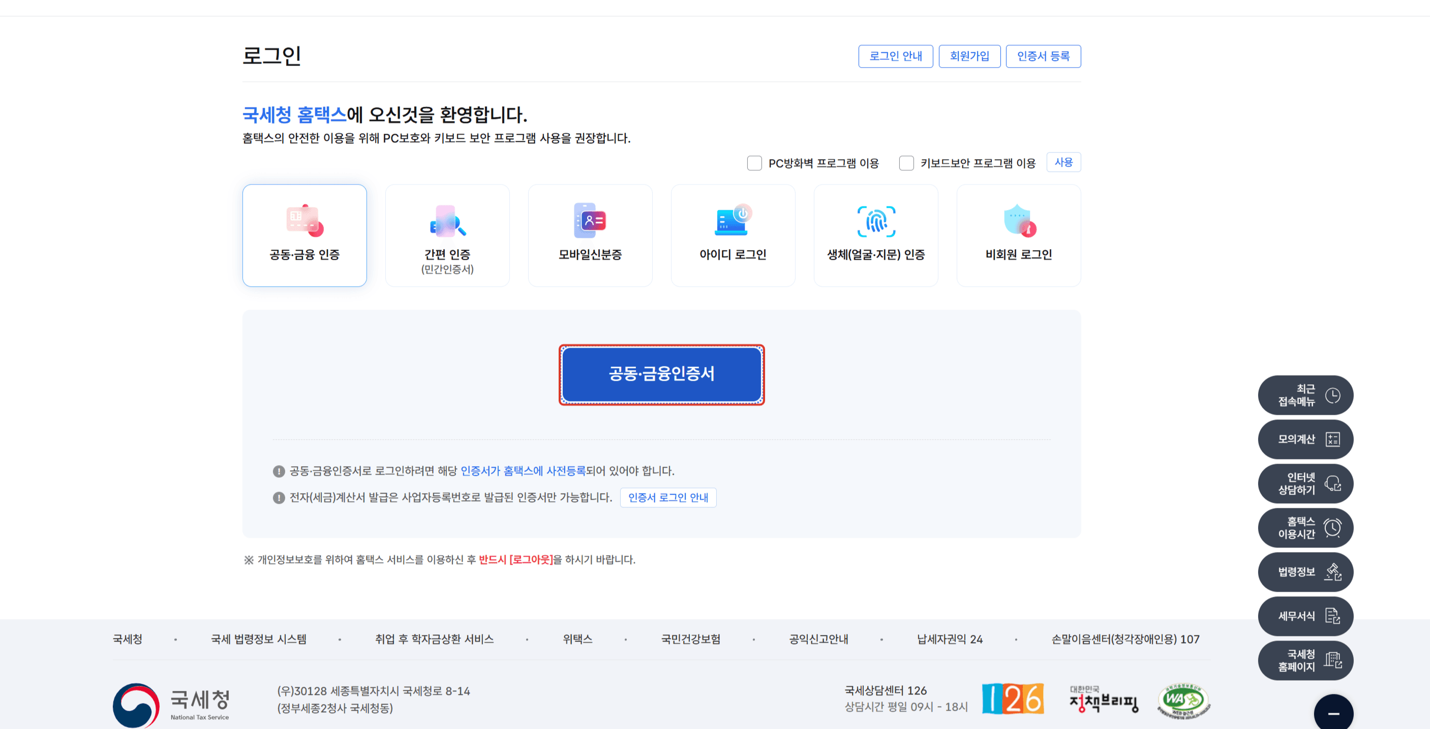Open footer link 국민건강보험
The height and width of the screenshot is (729, 1430).
690,639
